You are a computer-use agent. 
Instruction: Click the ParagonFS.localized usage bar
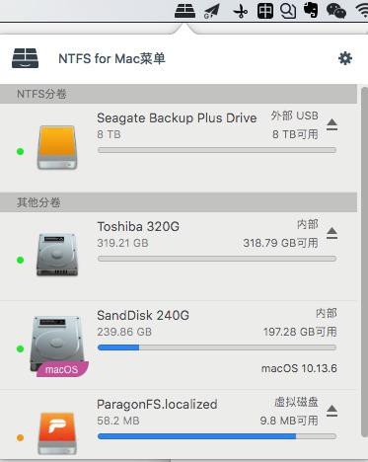point(217,436)
